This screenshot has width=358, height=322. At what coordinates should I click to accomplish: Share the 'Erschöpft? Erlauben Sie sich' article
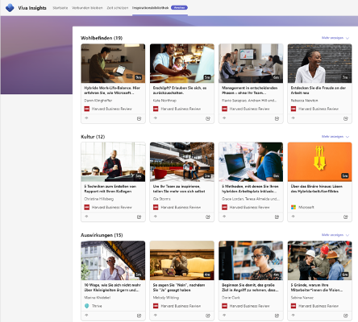click(x=208, y=118)
